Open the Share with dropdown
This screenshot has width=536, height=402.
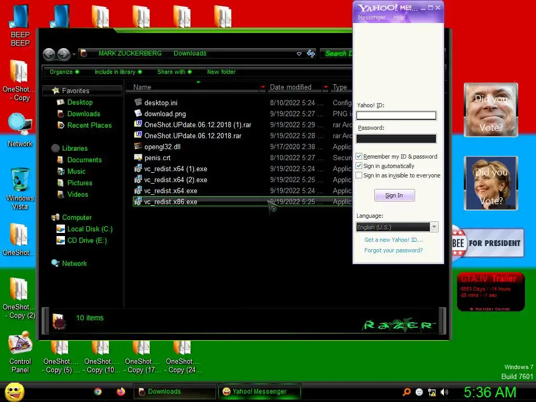point(174,72)
